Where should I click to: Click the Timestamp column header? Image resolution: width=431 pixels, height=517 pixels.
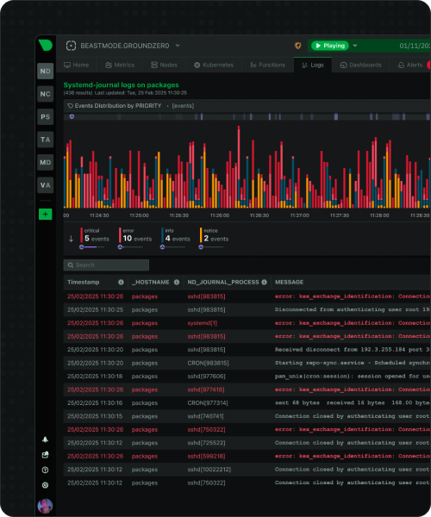tap(83, 283)
